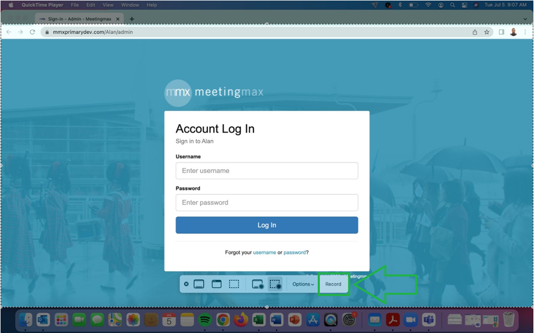Select Record Selected Portion mode
Screen dimensions: 535x333
click(x=275, y=284)
